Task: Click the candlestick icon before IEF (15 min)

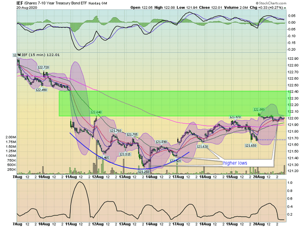Action: (19, 55)
